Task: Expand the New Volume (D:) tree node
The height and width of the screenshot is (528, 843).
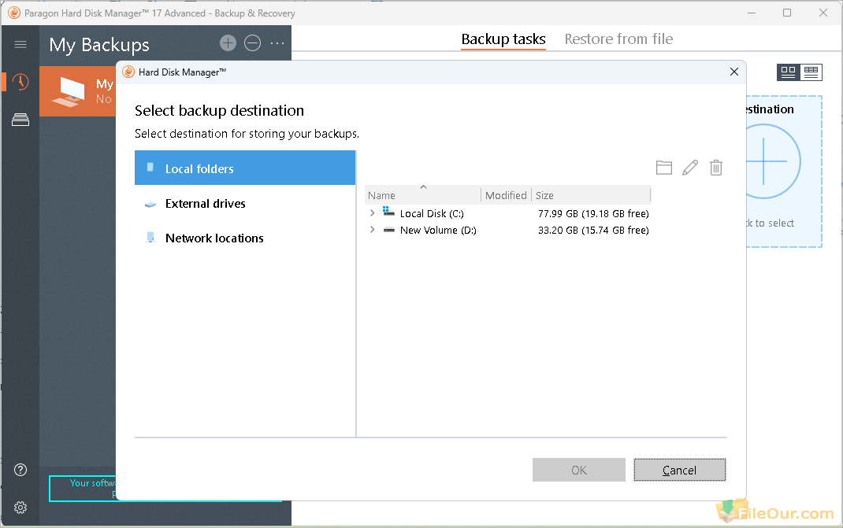Action: (x=372, y=230)
